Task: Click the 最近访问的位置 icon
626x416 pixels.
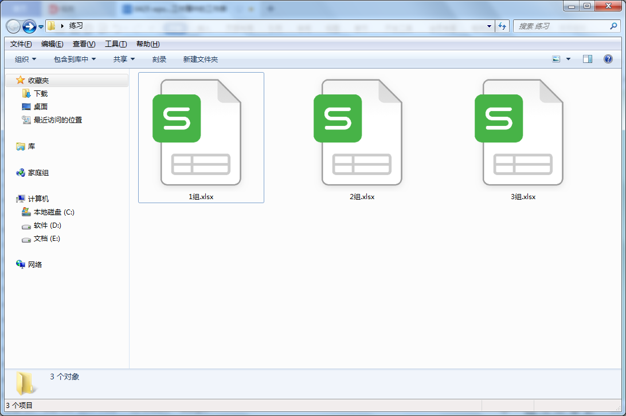Action: [26, 120]
